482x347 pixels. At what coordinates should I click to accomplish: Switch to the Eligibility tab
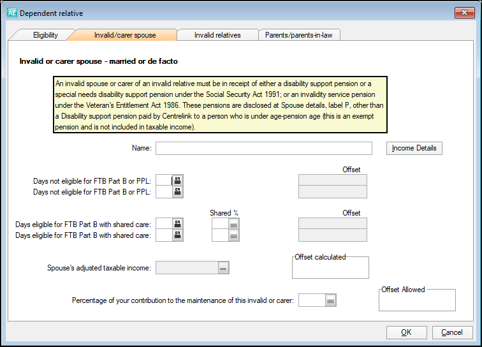[45, 35]
